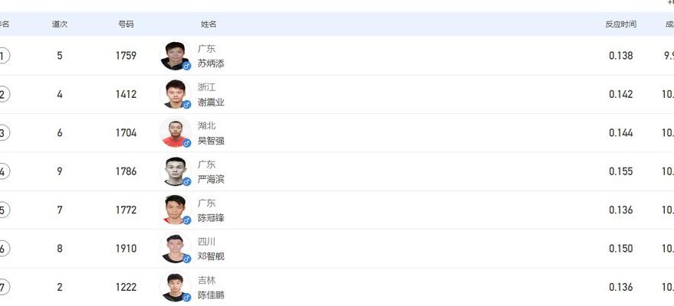Open athlete photo for bib 1222
Viewport: 674px width, 306px height.
176,287
